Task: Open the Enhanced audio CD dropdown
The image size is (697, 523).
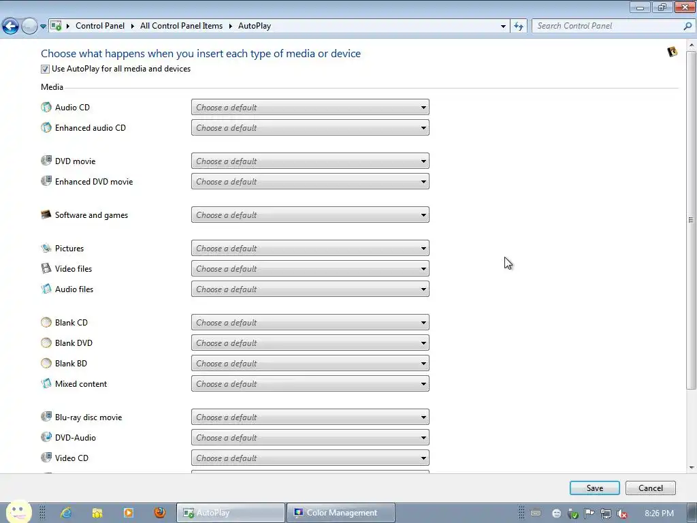Action: coord(310,127)
